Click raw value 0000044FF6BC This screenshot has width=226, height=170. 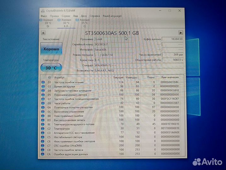tap(170, 82)
